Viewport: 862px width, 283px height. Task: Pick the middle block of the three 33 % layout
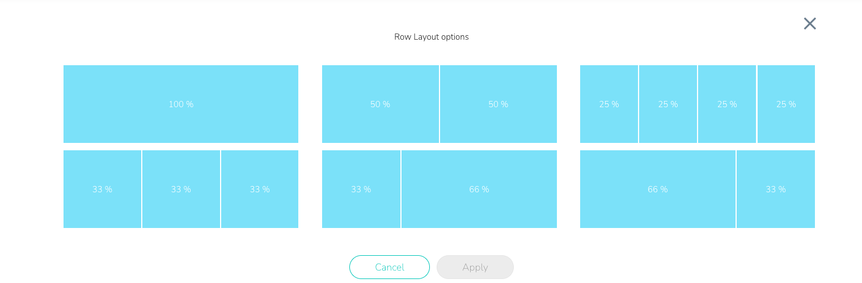coord(181,189)
